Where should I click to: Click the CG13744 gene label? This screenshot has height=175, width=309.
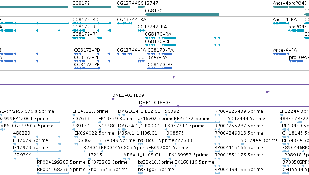click(127, 3)
